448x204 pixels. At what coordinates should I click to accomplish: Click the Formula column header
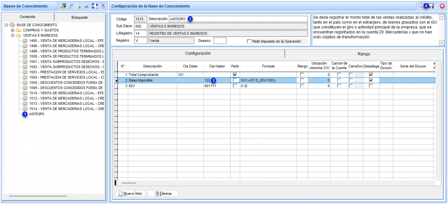pos(268,66)
